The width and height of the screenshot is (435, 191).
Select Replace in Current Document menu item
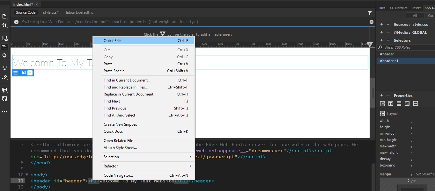144,94
